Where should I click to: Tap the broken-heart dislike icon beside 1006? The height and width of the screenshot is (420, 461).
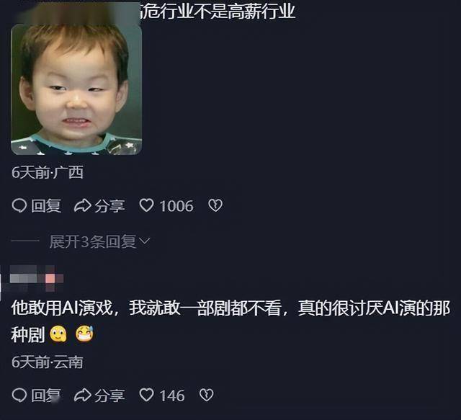click(215, 205)
